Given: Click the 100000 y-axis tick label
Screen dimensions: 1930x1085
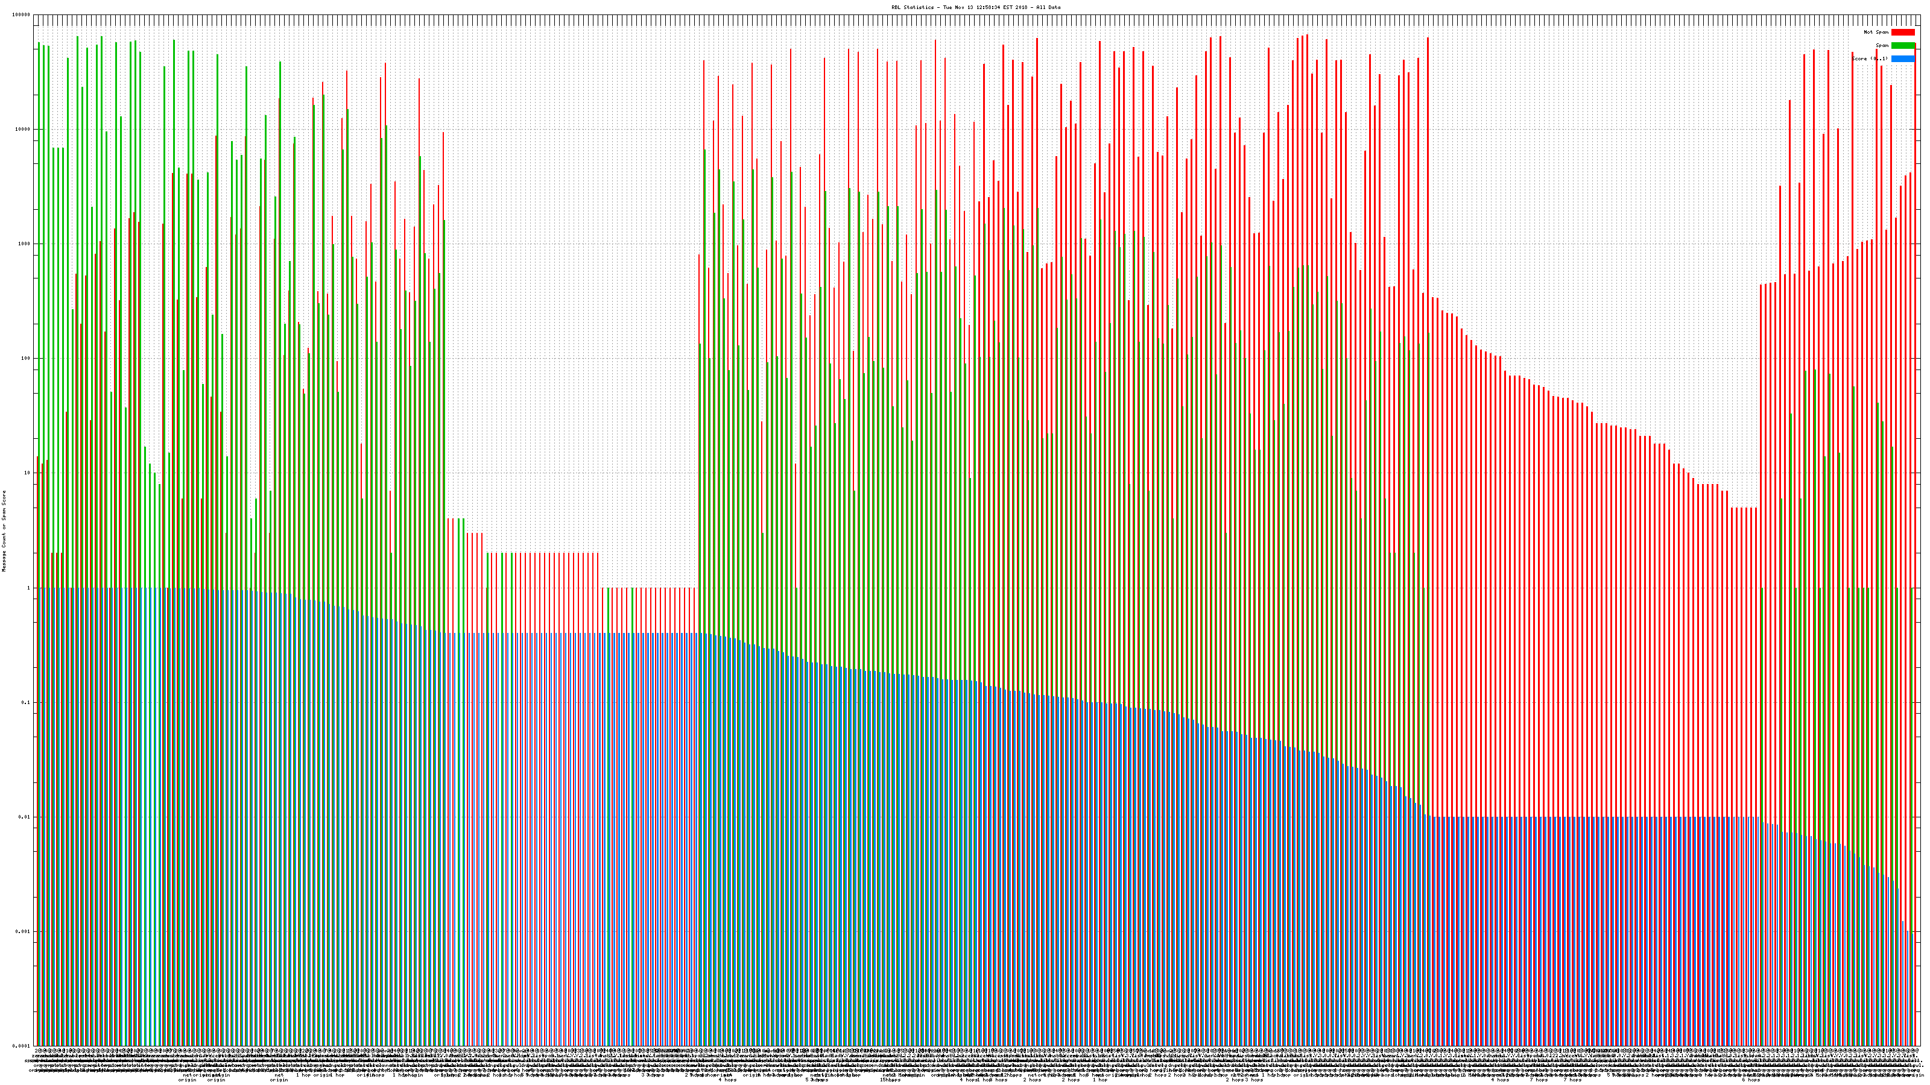Looking at the screenshot, I should (x=22, y=15).
